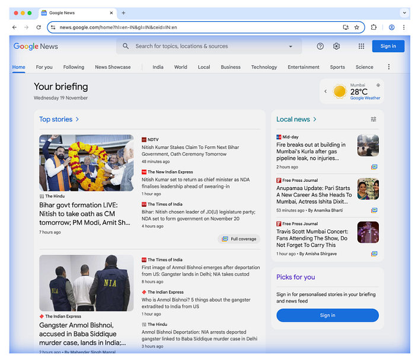Open Travis Scott Mumbai Concert article
This screenshot has width=415, height=359.
(x=312, y=238)
